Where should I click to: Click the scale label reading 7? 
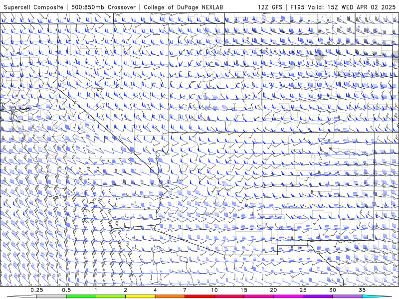[185, 290]
